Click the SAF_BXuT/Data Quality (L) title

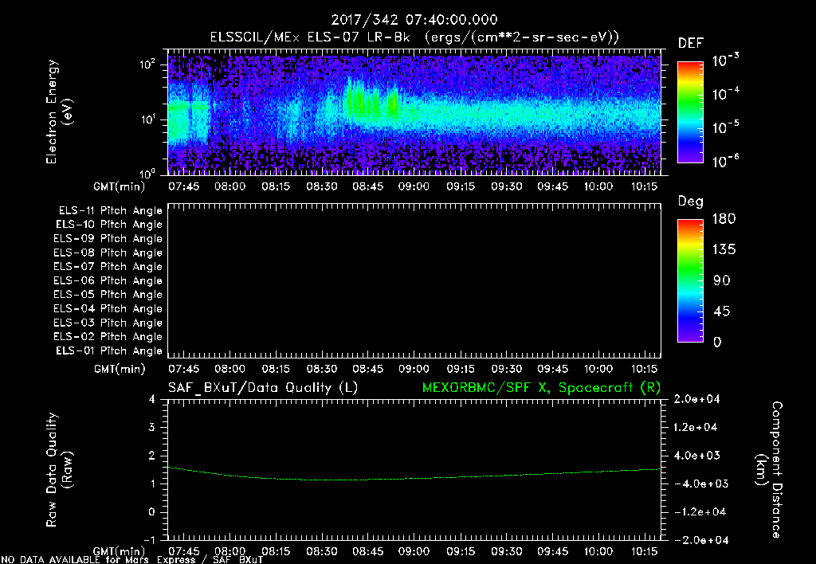click(x=263, y=388)
